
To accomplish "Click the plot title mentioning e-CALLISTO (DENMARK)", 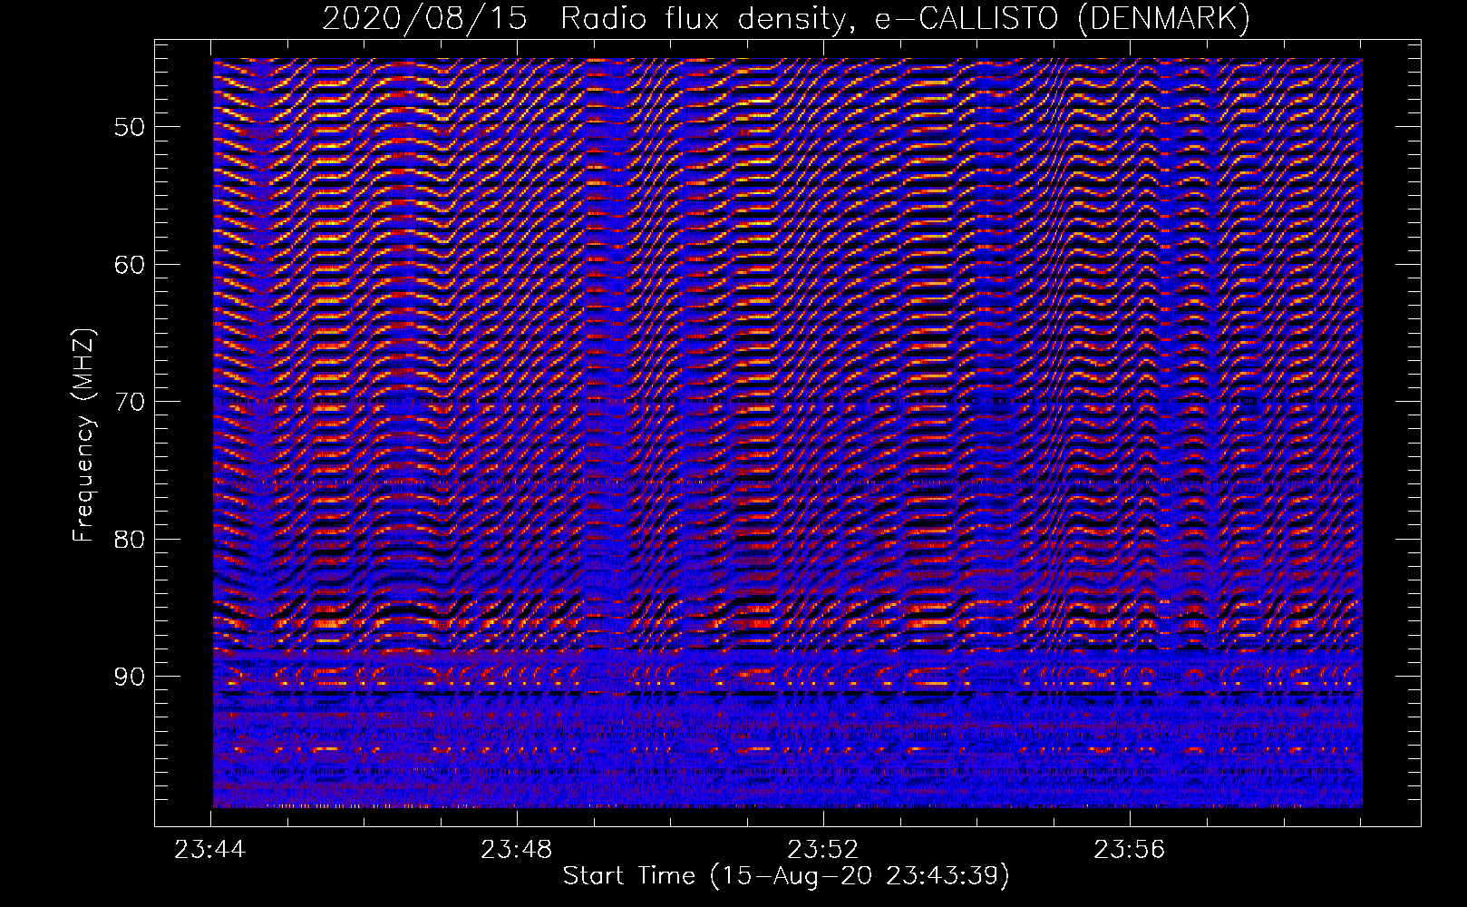I will (x=786, y=19).
